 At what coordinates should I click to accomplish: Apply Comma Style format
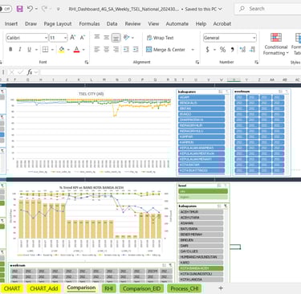point(232,50)
